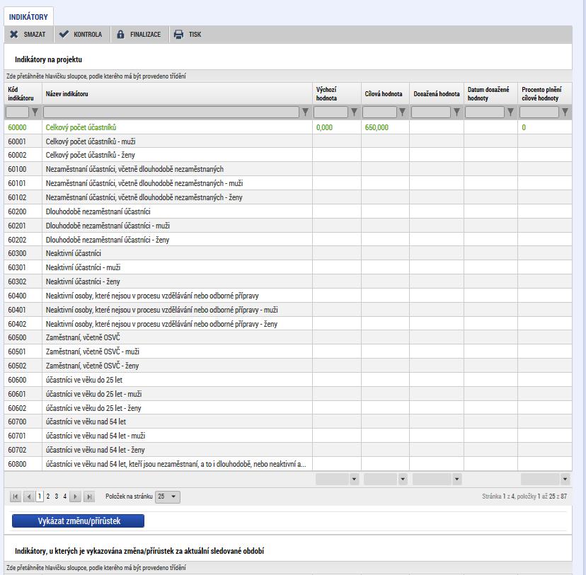Select row with code 60102

pyautogui.click(x=288, y=197)
